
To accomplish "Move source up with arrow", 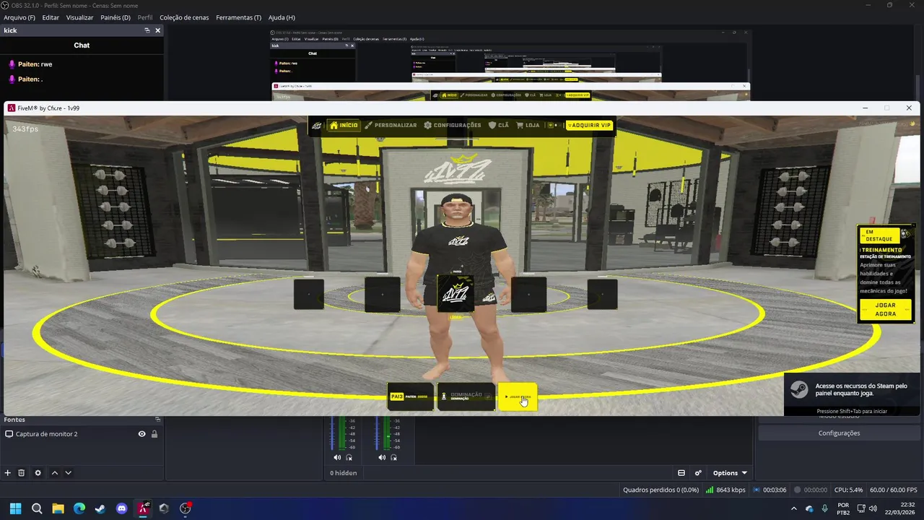I will (x=54, y=473).
